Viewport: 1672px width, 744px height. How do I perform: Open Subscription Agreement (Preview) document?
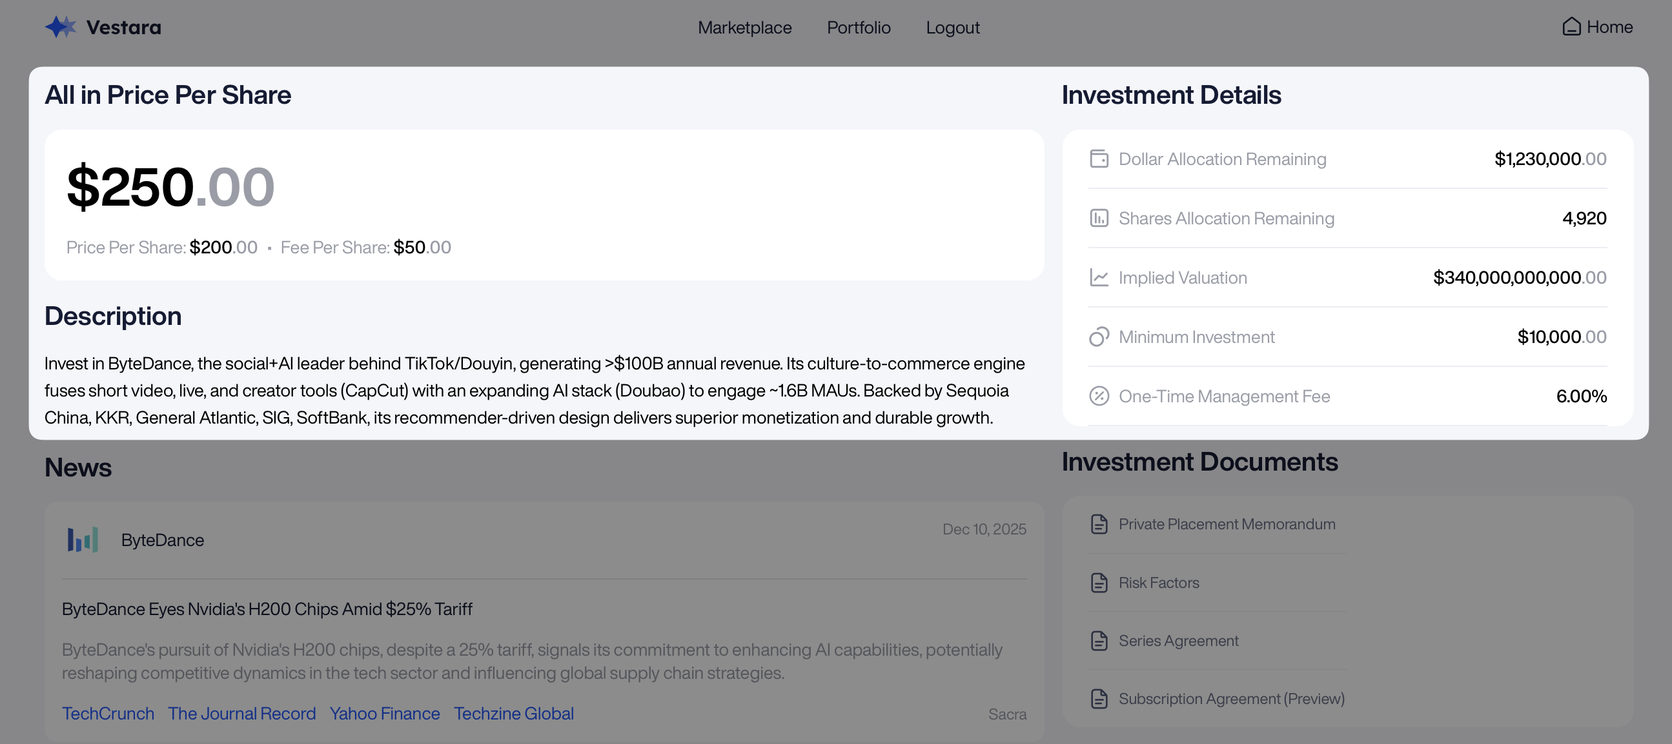point(1230,699)
